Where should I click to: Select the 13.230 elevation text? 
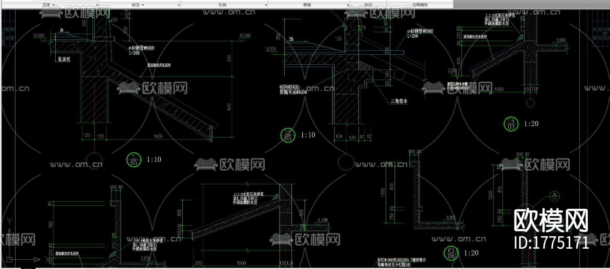point(270,49)
